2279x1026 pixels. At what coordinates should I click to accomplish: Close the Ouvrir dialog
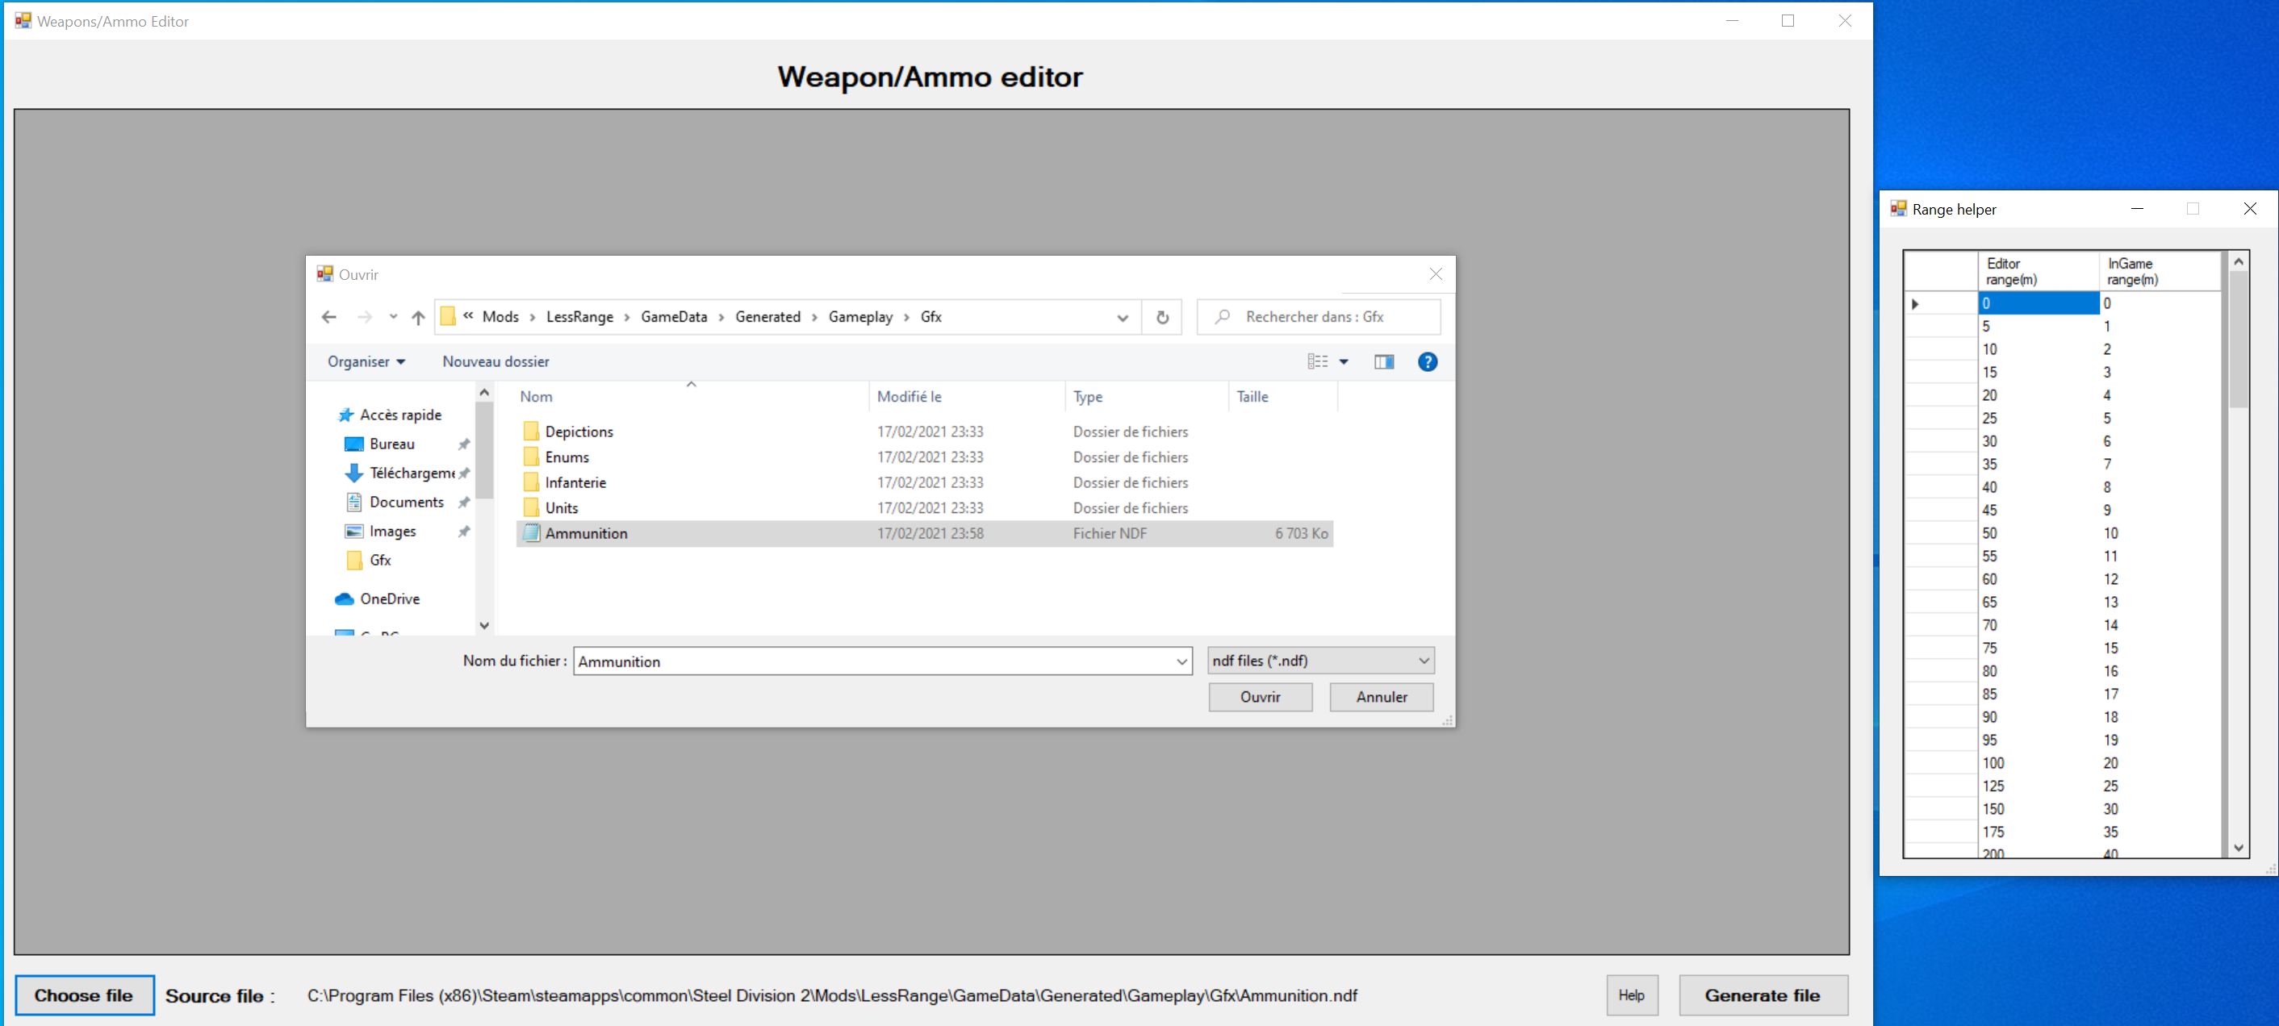click(x=1435, y=275)
